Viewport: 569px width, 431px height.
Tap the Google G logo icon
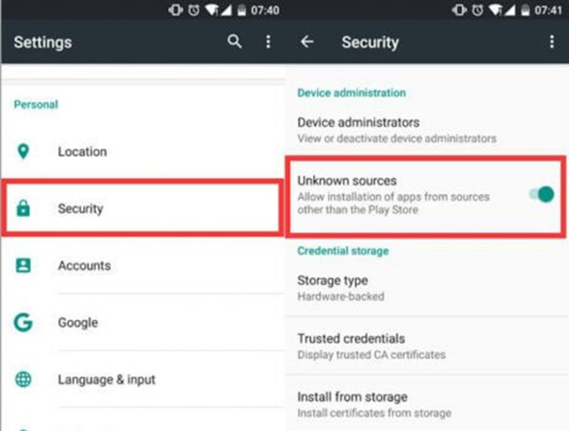pos(24,322)
